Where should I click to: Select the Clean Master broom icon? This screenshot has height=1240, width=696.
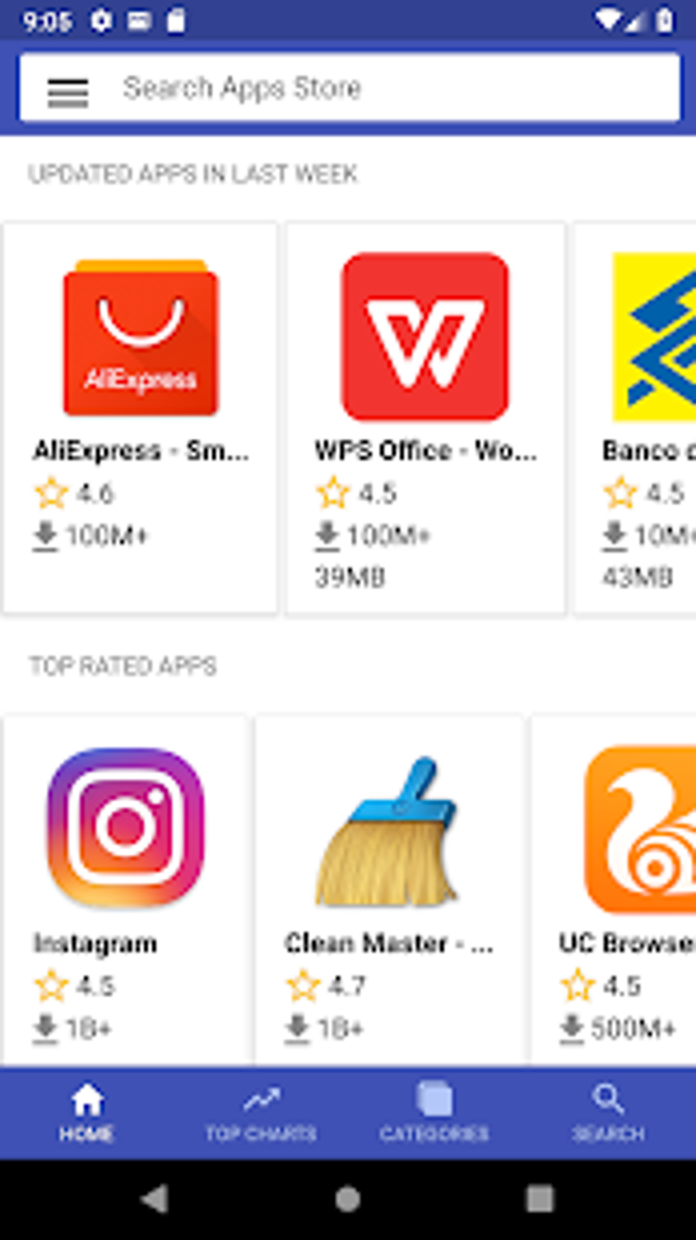click(387, 831)
